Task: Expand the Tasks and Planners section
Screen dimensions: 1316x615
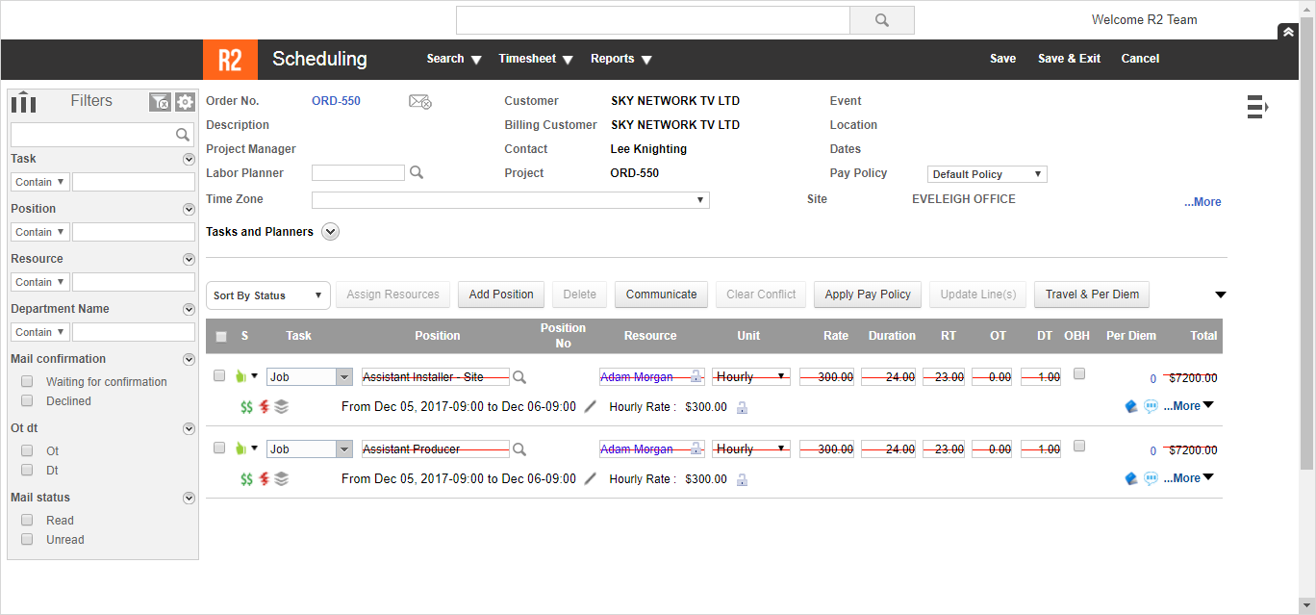Action: coord(330,232)
